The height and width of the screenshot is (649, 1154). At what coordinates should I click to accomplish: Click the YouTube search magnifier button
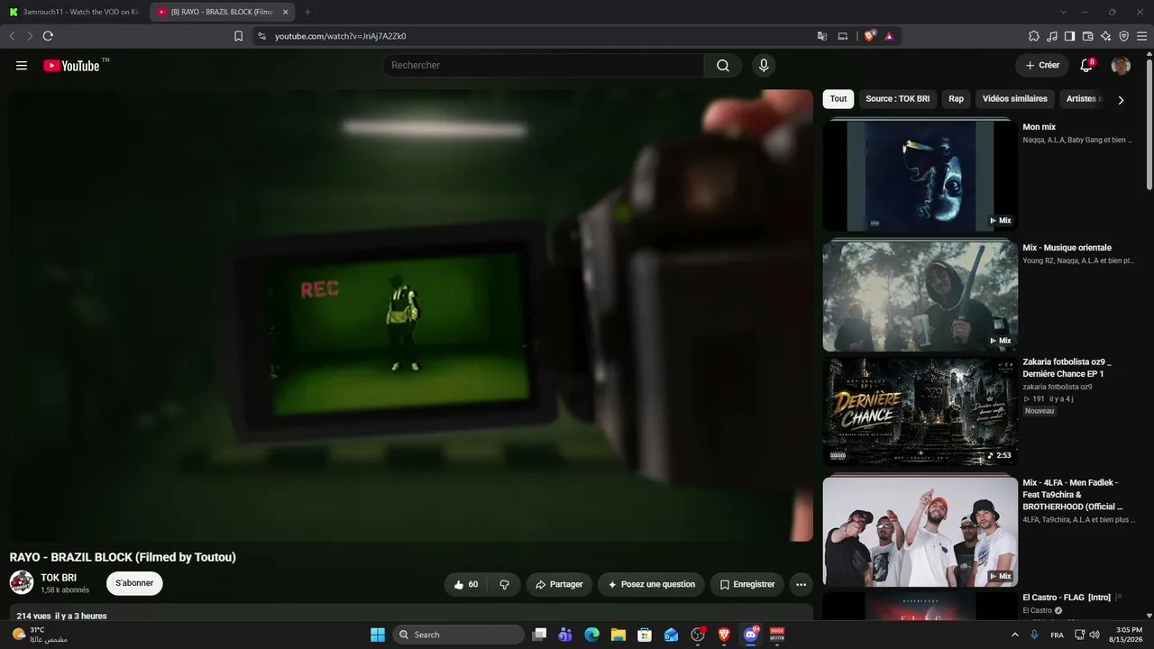pyautogui.click(x=723, y=66)
